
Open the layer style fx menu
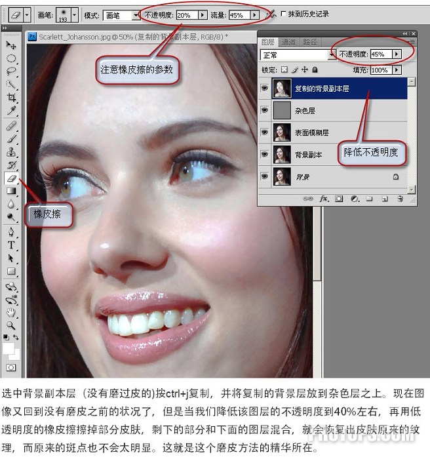click(324, 199)
